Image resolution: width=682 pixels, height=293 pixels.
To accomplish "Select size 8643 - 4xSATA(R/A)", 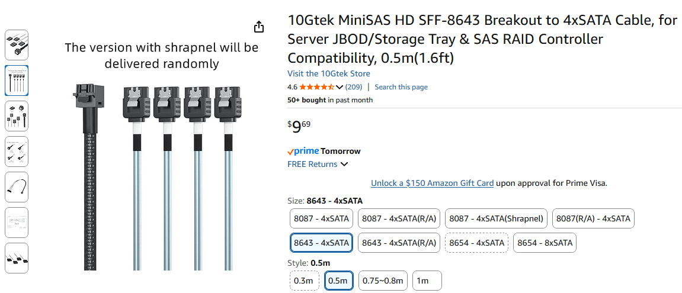I will coord(399,243).
